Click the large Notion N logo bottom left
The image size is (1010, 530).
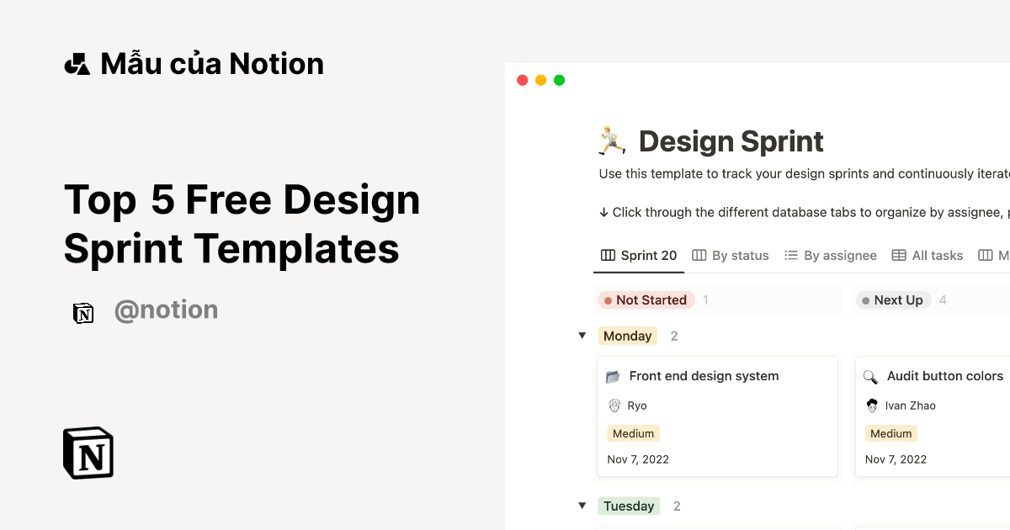(88, 453)
